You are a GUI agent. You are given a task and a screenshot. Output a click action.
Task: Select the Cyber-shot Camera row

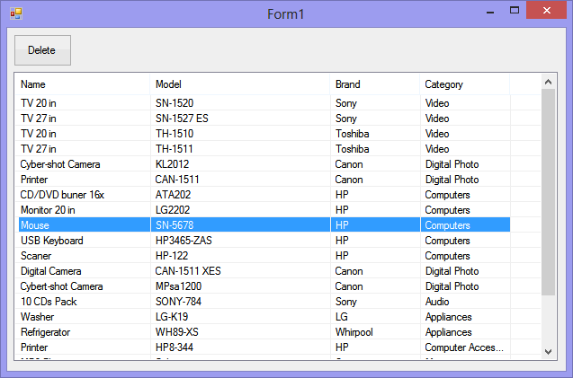point(264,164)
